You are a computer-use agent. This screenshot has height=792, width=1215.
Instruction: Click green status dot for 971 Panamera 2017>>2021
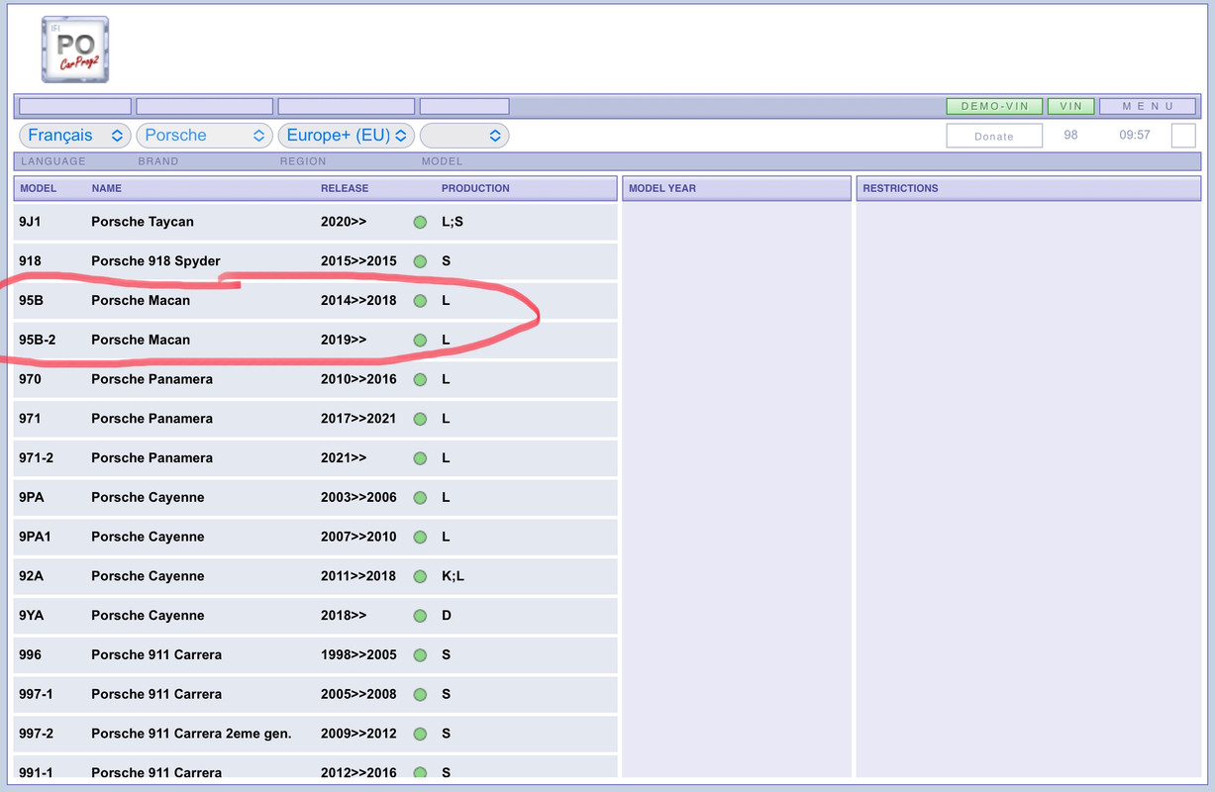(x=420, y=419)
